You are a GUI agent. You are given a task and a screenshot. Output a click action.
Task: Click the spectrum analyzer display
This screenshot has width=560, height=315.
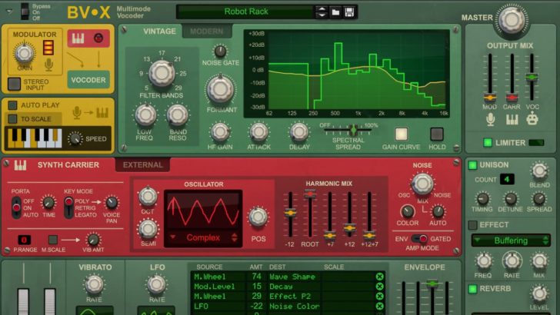coord(346,74)
